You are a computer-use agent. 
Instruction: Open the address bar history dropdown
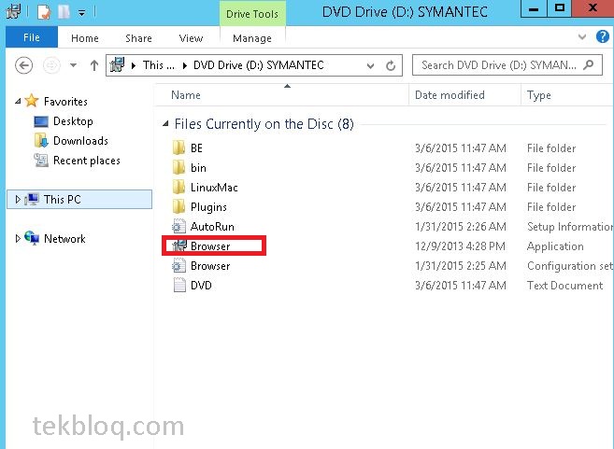pos(370,65)
